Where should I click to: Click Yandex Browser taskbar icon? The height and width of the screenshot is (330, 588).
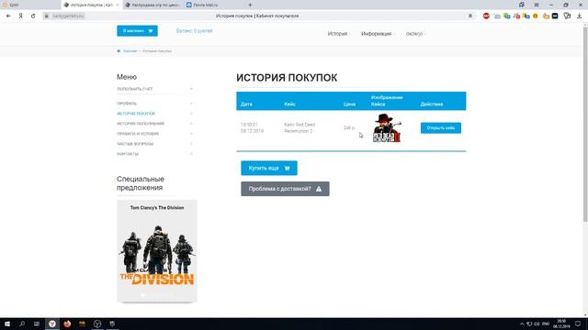[52, 324]
